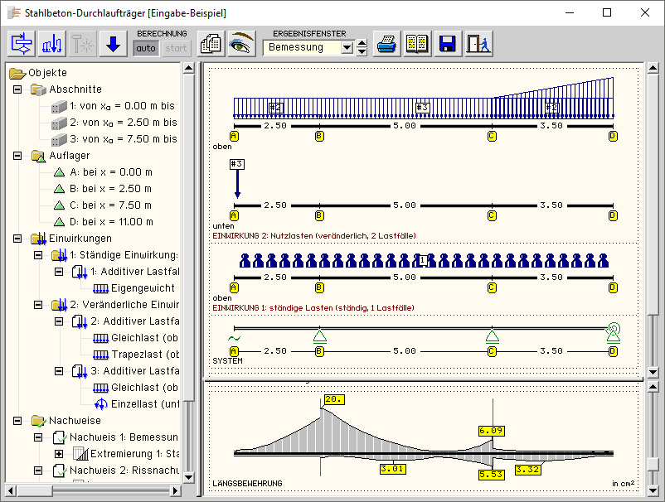Collapse the Abschnitte tree node

[x=18, y=89]
